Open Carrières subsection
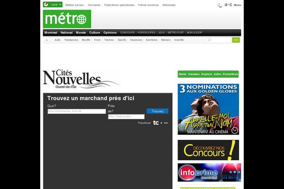The width and height of the screenshot is (284, 189). (x=151, y=40)
